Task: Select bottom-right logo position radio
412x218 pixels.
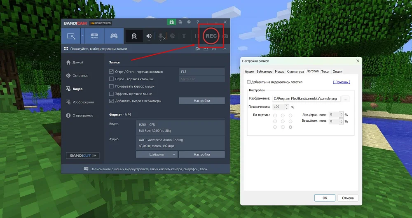Action: [290, 127]
